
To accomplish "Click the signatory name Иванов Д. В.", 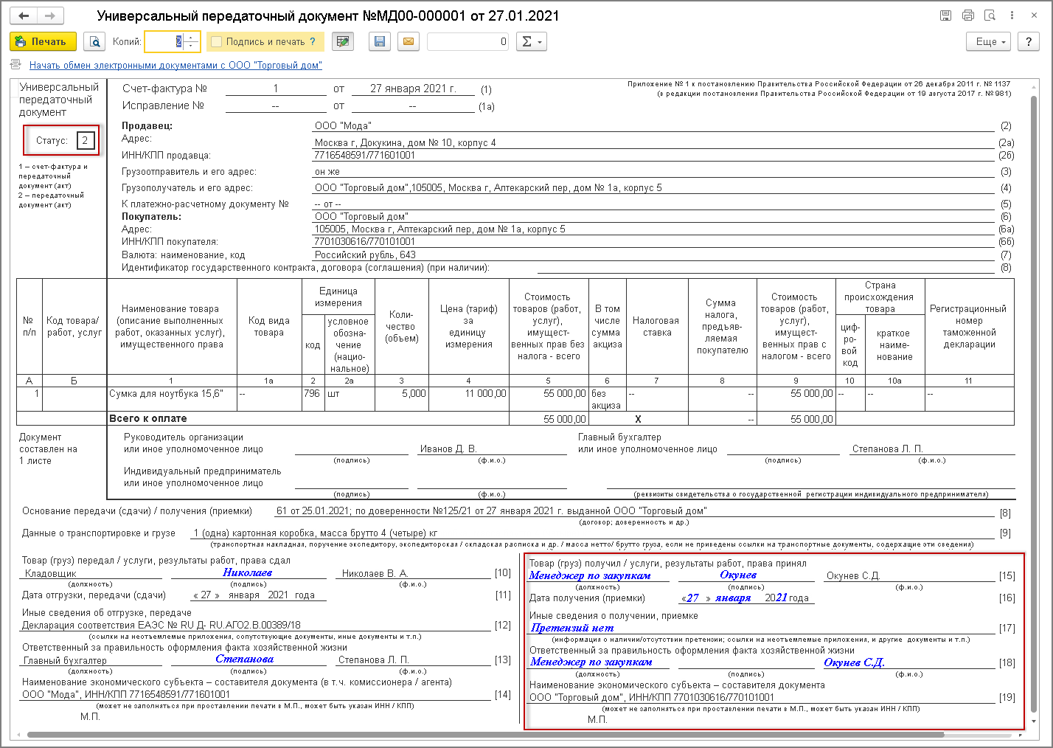I will pyautogui.click(x=448, y=449).
